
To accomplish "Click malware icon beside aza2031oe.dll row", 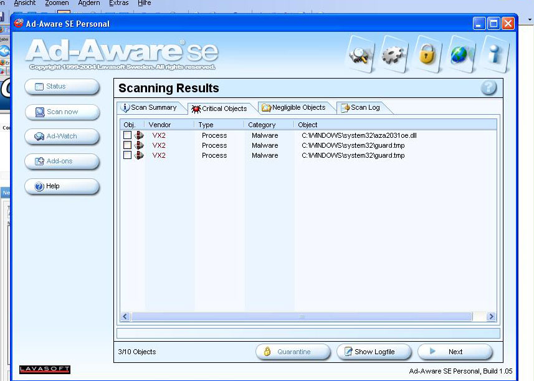I will (x=138, y=135).
